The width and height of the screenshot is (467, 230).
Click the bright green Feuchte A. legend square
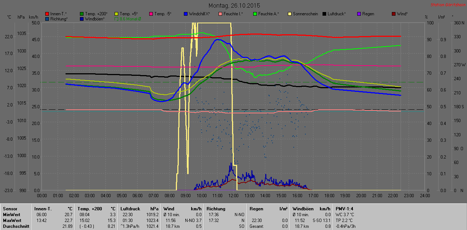pos(255,14)
